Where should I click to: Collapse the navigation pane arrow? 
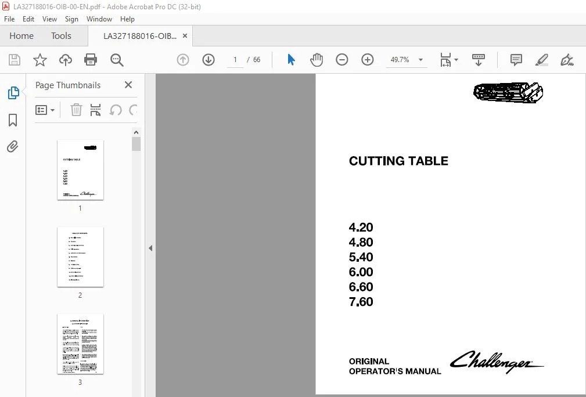click(150, 248)
